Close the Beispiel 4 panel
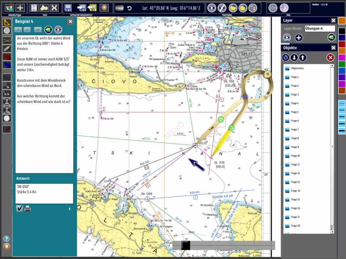 [70, 22]
